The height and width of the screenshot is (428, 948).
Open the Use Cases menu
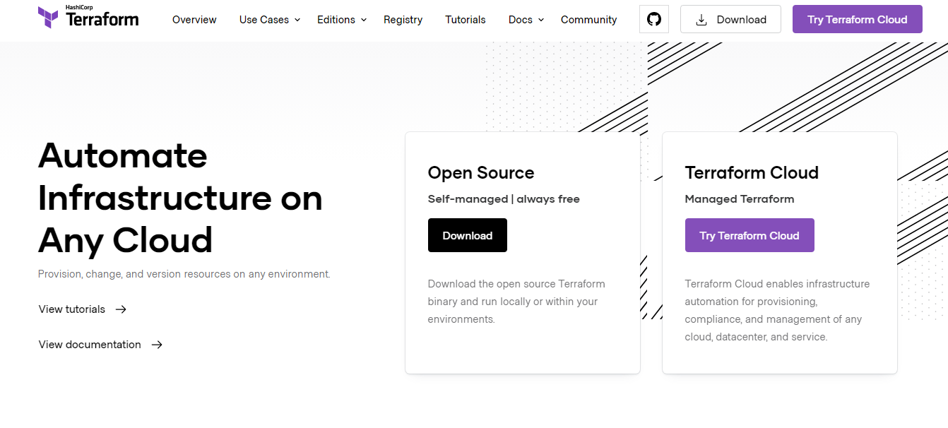coord(270,20)
